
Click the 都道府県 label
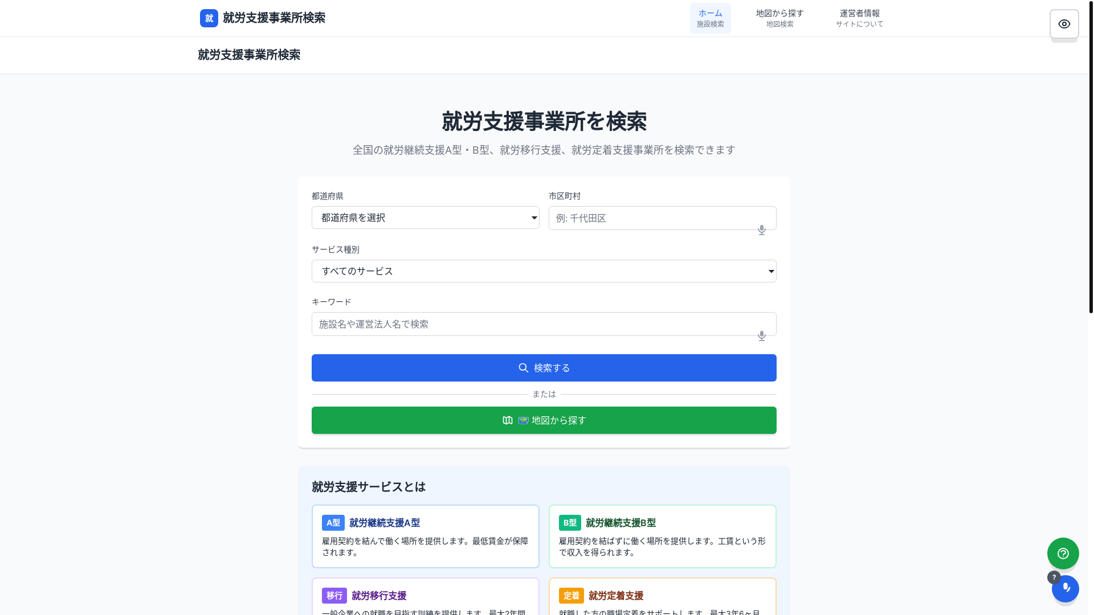click(x=328, y=196)
